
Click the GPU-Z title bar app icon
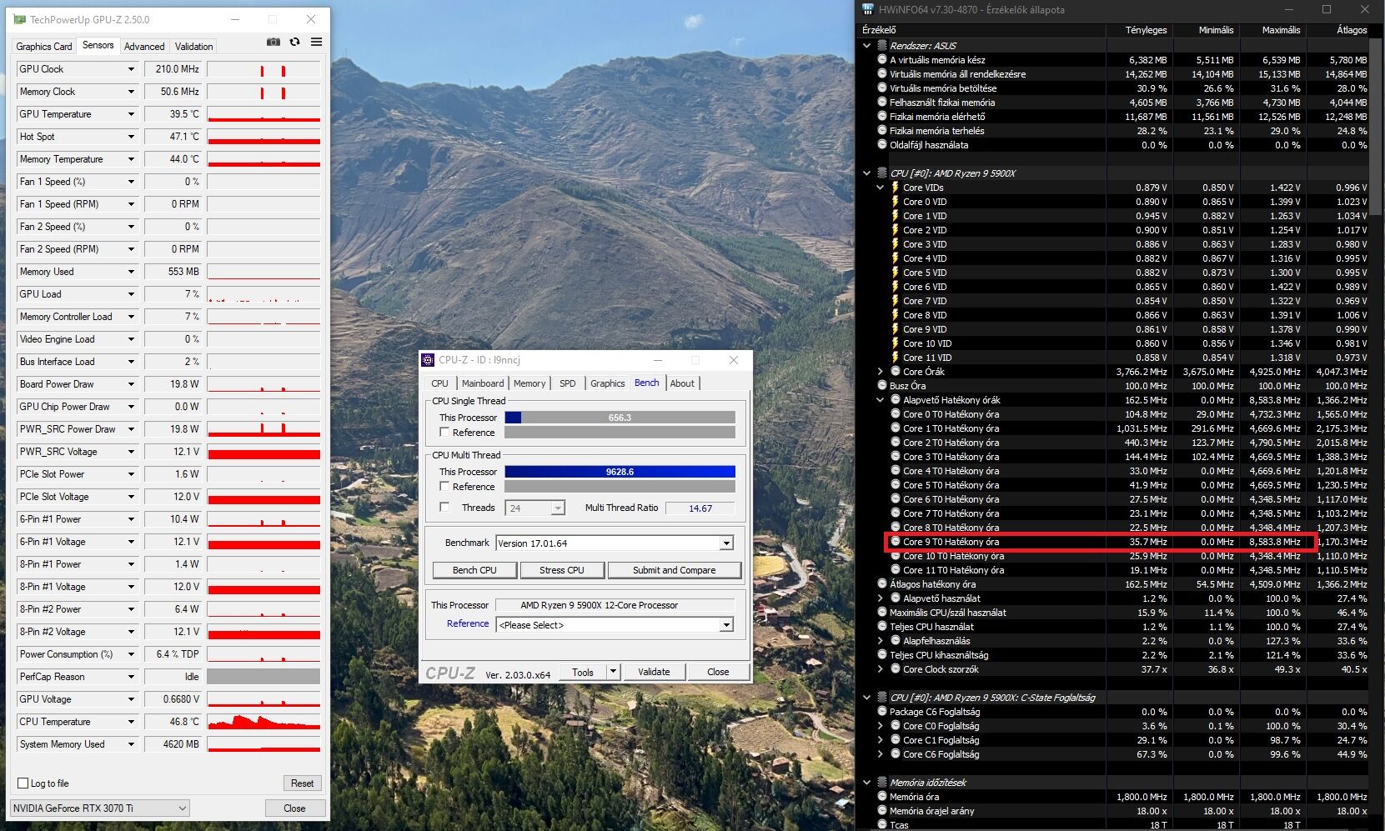point(19,19)
